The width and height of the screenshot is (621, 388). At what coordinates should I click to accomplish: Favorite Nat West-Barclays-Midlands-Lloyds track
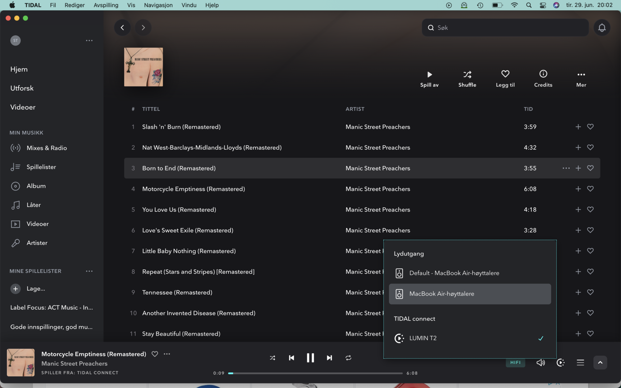(x=590, y=148)
